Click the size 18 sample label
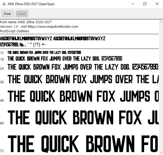 pyautogui.click(x=2, y=59)
